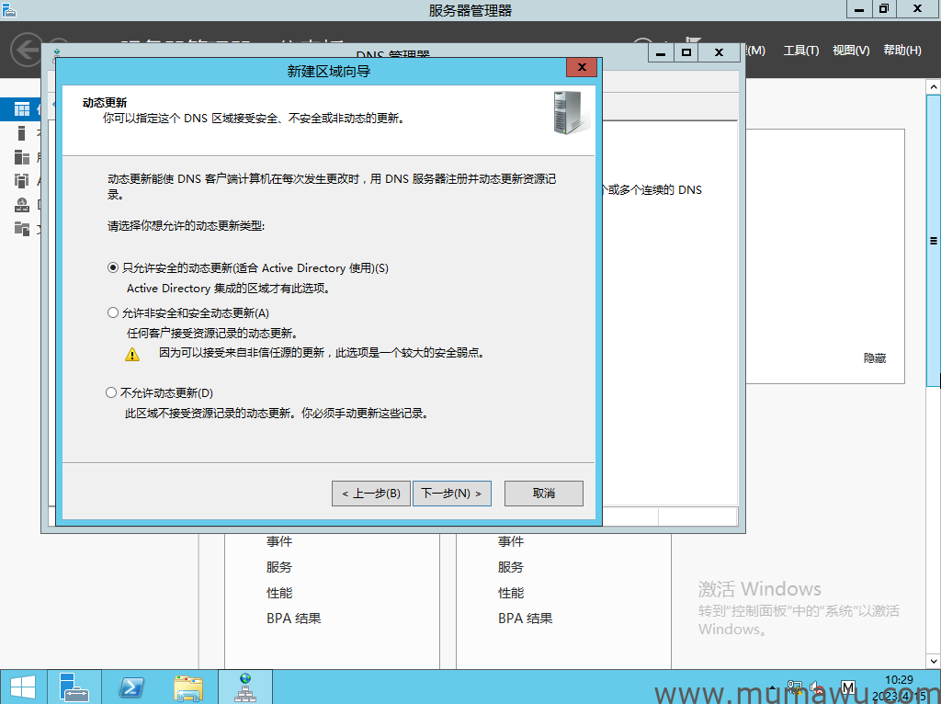The height and width of the screenshot is (704, 941).
Task: Click the Server Manager back arrow
Action: [x=28, y=51]
